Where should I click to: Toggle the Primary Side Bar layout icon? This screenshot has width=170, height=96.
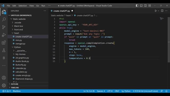(x=137, y=6)
